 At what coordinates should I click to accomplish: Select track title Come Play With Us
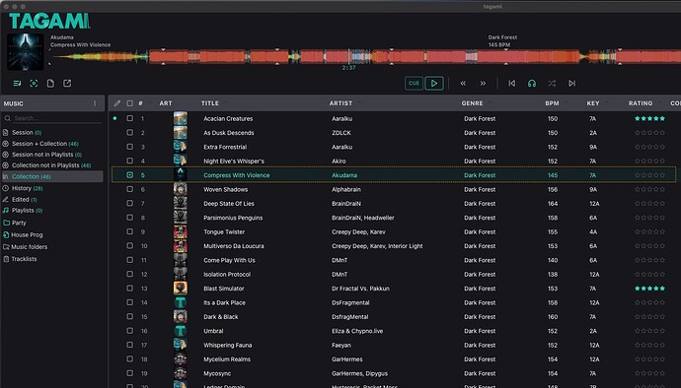(229, 260)
